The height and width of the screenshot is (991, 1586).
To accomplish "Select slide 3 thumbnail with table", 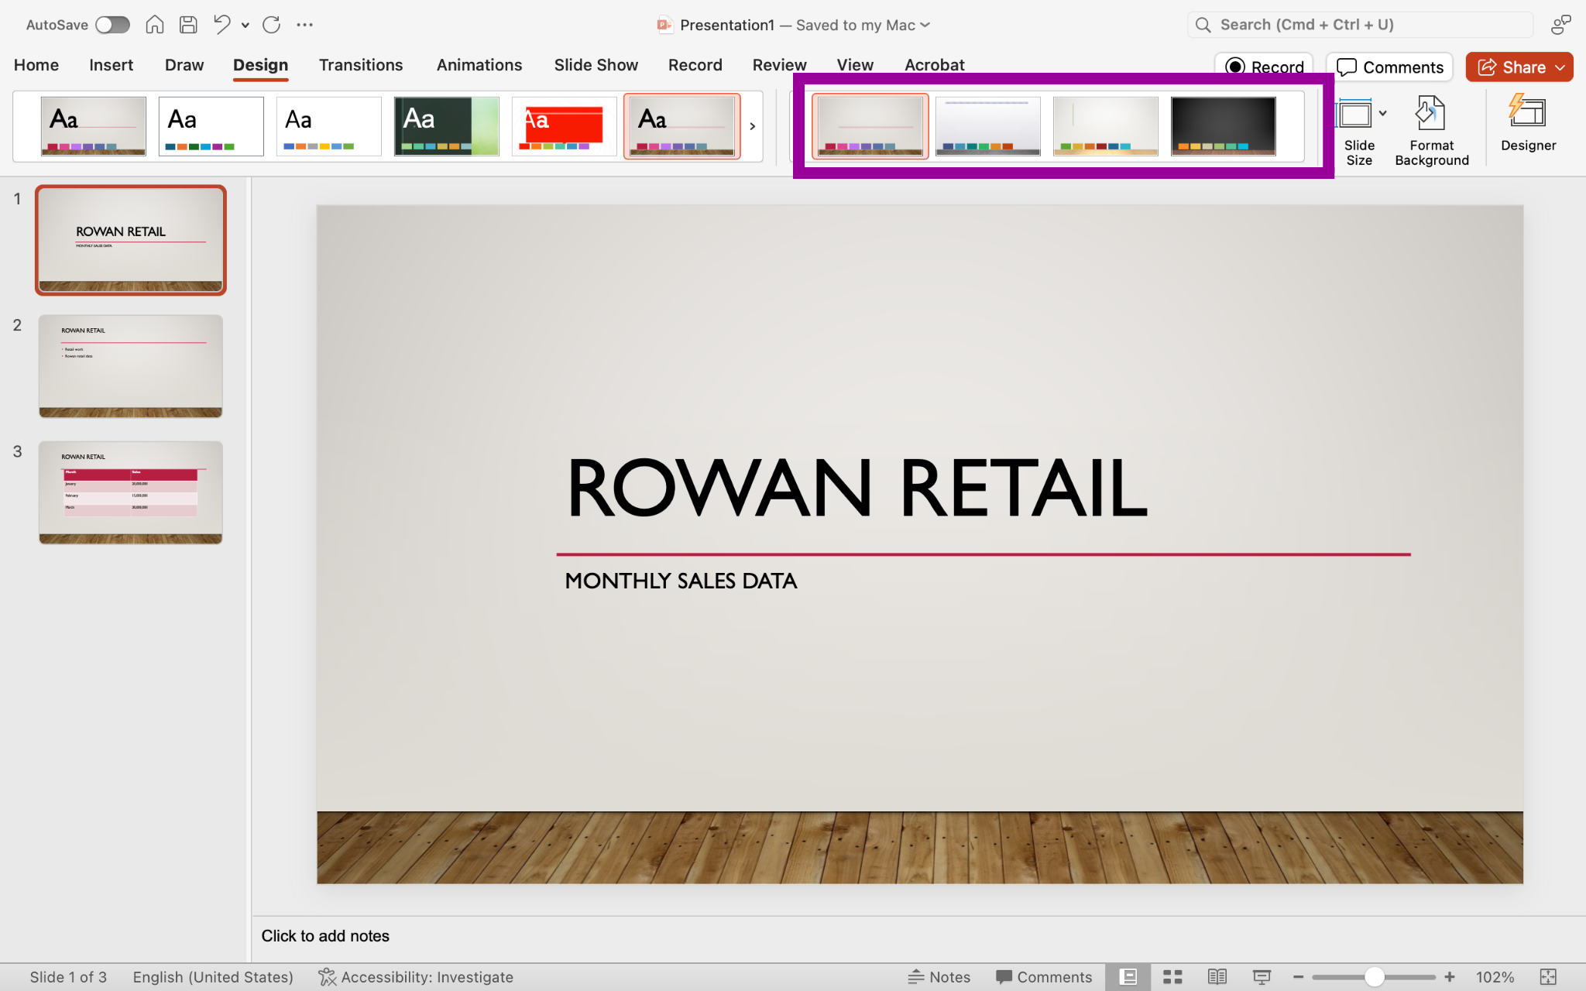I will click(x=131, y=492).
